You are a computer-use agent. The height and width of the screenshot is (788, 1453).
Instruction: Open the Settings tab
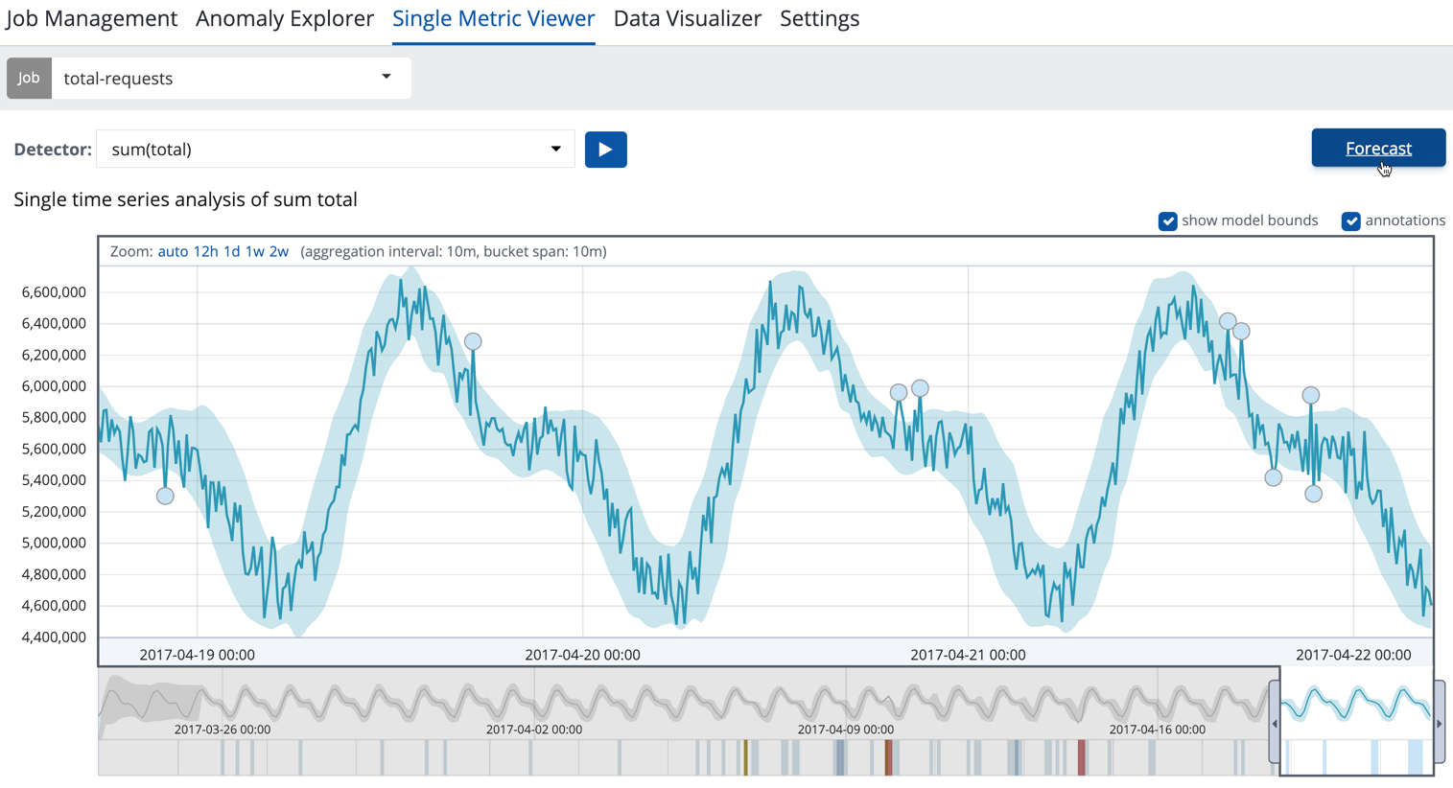click(819, 18)
